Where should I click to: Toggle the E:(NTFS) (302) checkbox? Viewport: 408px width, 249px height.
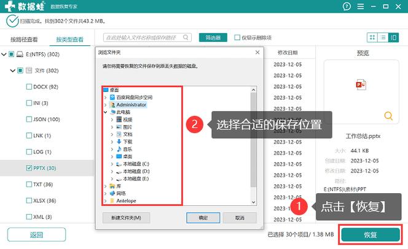point(11,54)
